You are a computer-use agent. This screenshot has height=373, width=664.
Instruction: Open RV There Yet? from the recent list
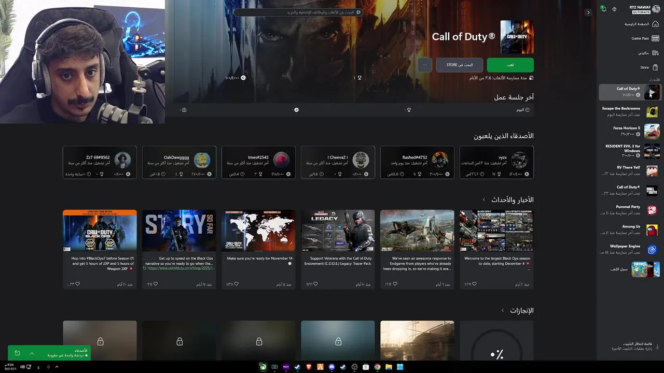[x=630, y=170]
